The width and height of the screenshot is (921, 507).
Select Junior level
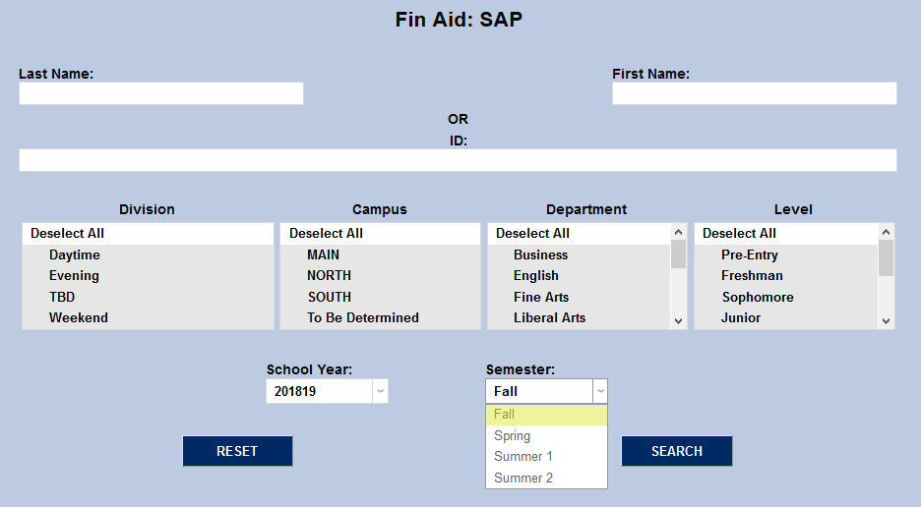[x=786, y=318]
